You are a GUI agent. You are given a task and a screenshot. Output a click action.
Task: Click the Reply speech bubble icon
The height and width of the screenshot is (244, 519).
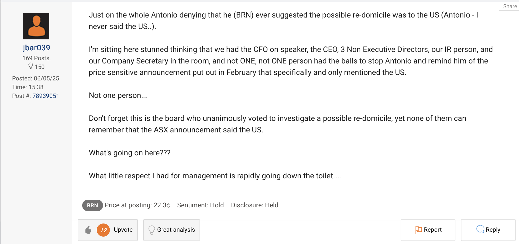click(480, 229)
